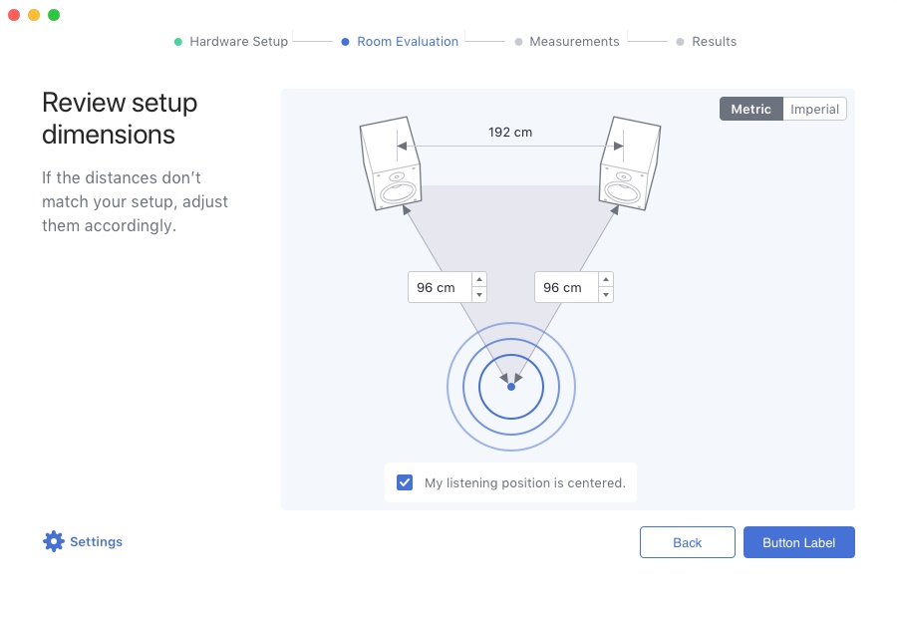Screen dimensions: 897x620
Task: Decrease right speaker distance with down arrow
Action: click(x=605, y=294)
